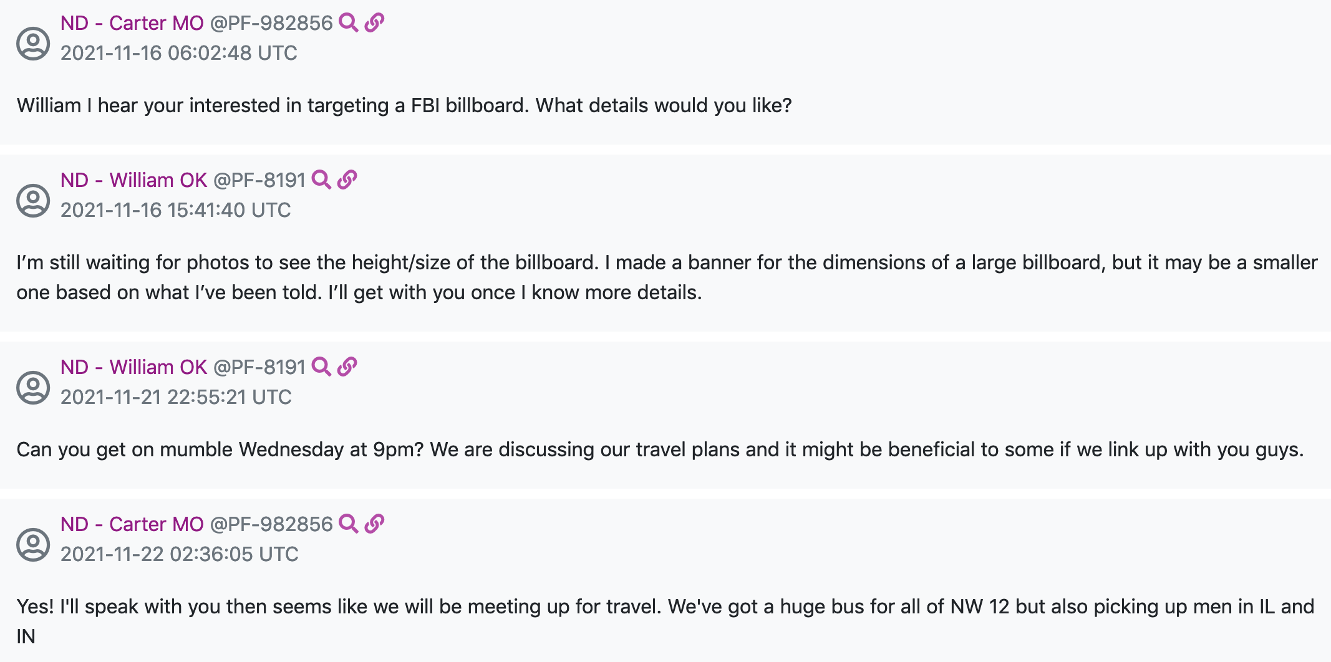Open ND - Carter MO name above FBI billboard message
Screen dimensions: 1331x662
click(132, 23)
